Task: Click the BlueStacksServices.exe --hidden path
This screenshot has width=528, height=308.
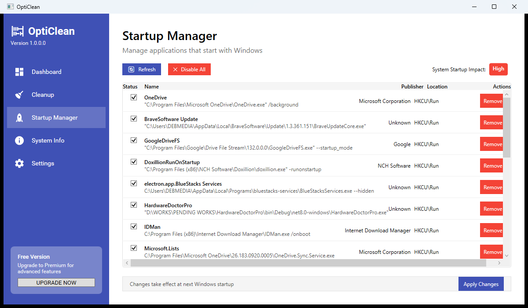Action: tap(259, 191)
